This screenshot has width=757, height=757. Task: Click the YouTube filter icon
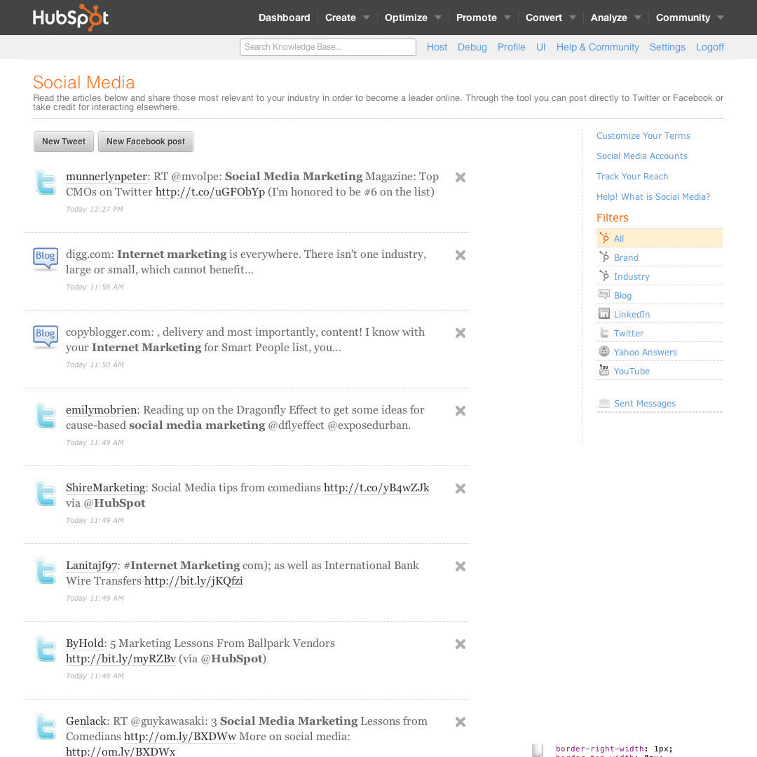tap(604, 370)
